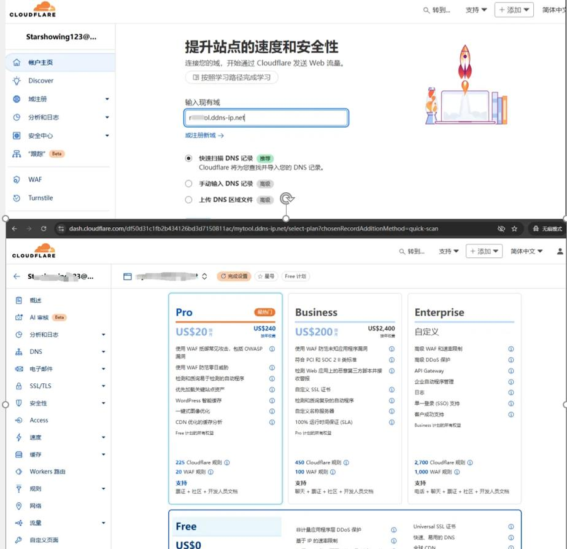Open the domain selector up-down chevron
567x549 pixels.
coord(204,276)
